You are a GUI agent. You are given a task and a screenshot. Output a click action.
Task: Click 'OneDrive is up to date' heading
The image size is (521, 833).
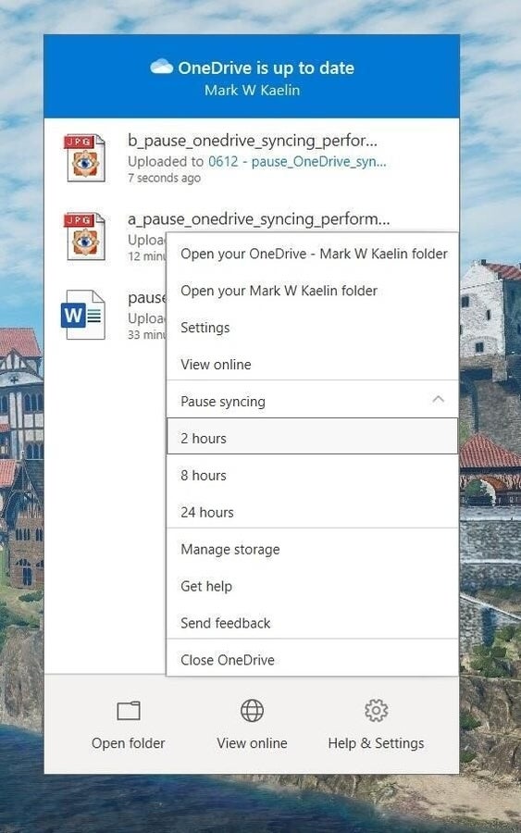[267, 68]
